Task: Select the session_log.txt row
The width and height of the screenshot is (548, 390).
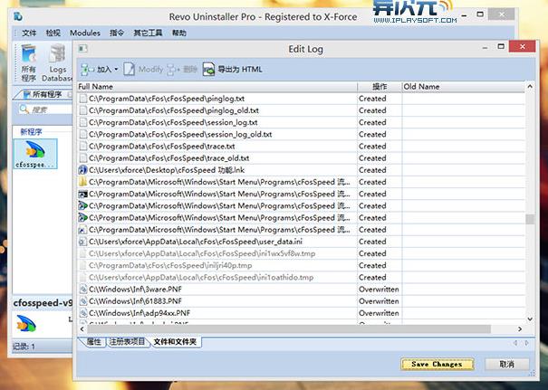Action: tap(301, 122)
